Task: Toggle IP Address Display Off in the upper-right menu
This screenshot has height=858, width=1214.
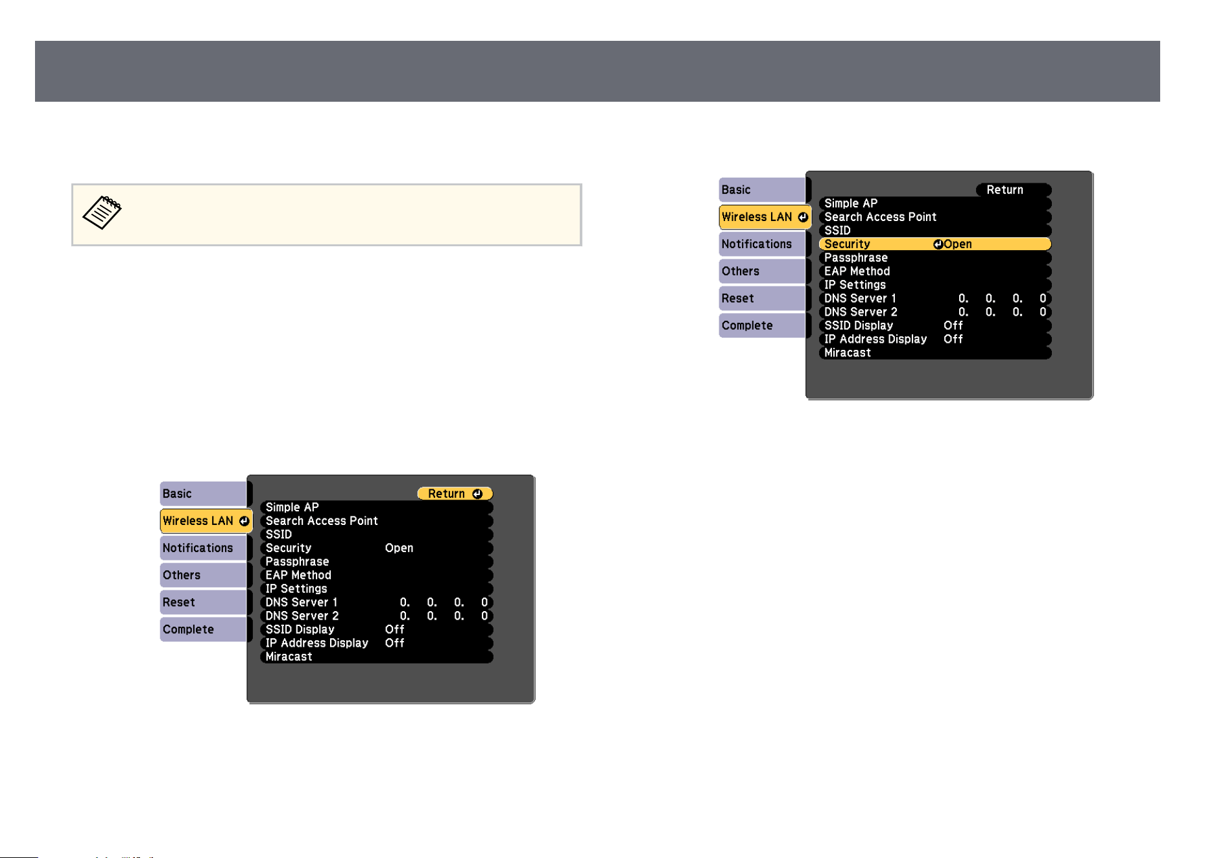Action: (935, 340)
